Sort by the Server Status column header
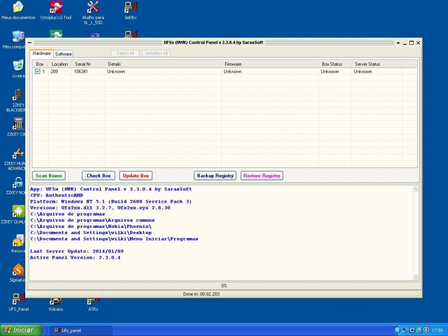The image size is (448, 336). tap(377, 64)
